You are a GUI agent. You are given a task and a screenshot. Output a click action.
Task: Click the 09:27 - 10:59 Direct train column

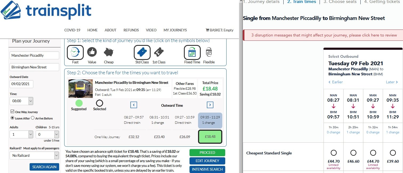(185, 120)
